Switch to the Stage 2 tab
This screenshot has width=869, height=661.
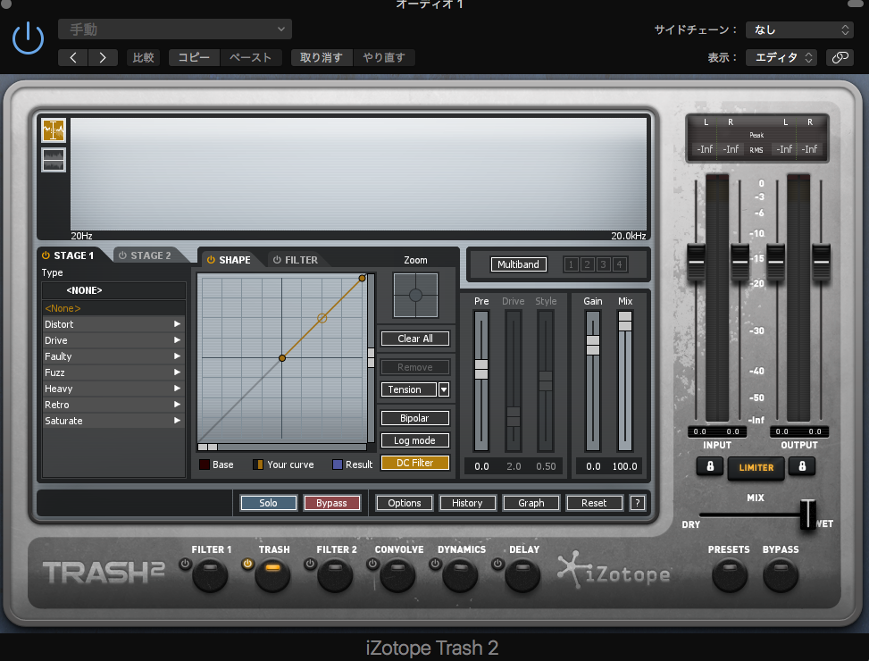(x=145, y=255)
